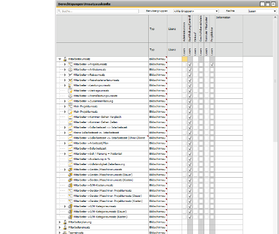
Task: Click the Mitarbeiter->Zusammenfassung chart icon
Action: tap(70, 101)
